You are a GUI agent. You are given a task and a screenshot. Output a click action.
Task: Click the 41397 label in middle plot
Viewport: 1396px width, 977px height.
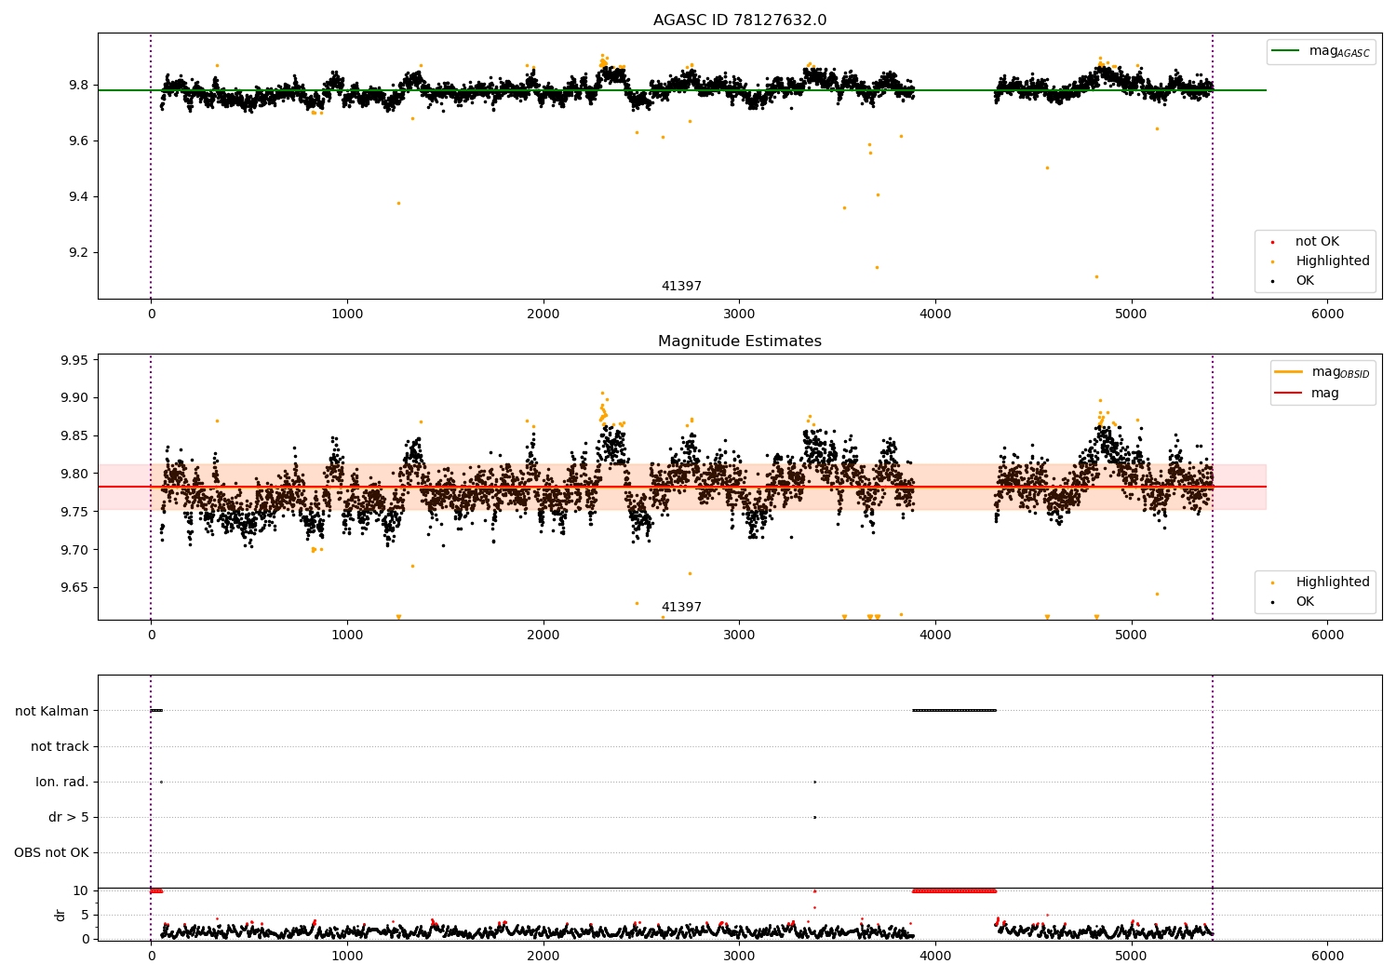pos(681,608)
